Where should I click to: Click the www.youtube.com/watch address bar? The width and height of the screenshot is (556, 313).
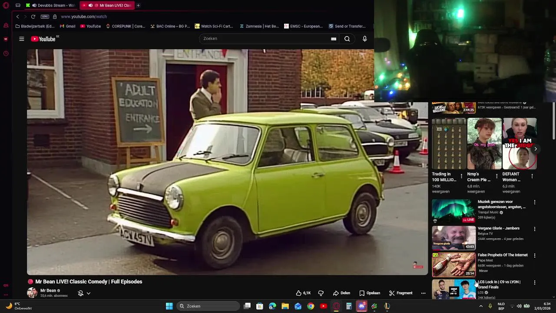coord(84,17)
